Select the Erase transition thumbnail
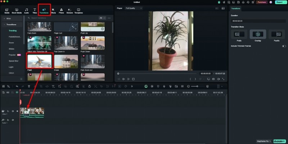Viewport: 288px width, 144px height. 66,61
